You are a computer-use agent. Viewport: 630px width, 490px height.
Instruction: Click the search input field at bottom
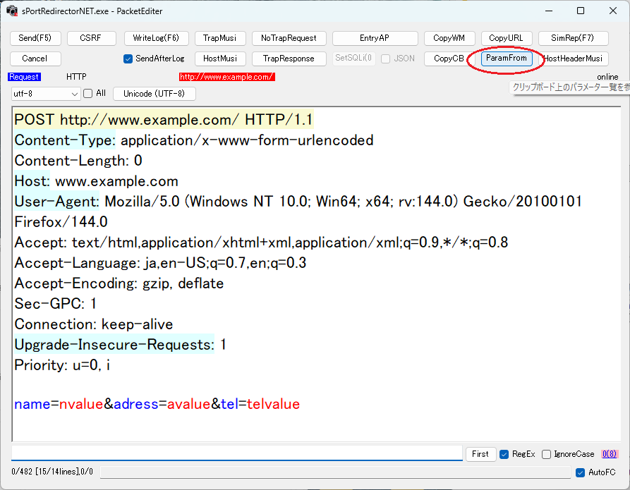[237, 453]
